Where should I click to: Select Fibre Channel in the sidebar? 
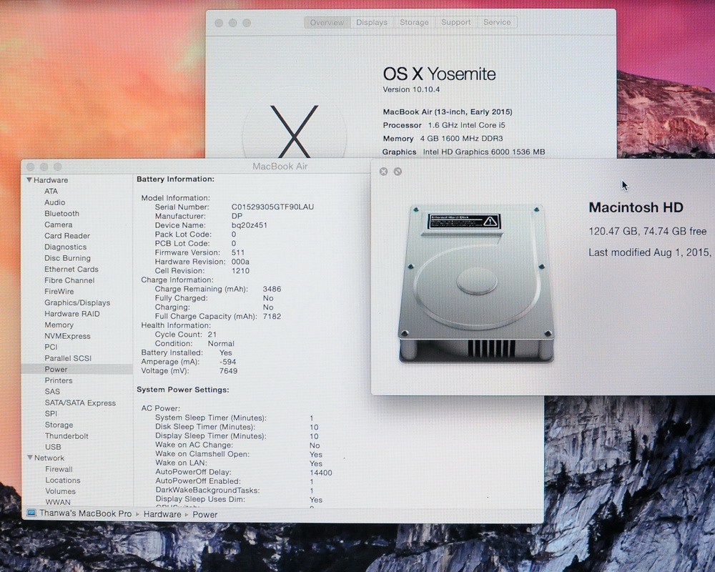coord(69,280)
